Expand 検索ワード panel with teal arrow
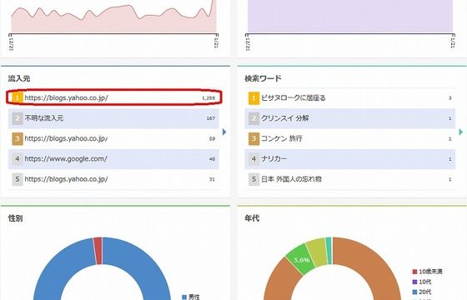The height and width of the screenshot is (300, 467). [x=461, y=132]
